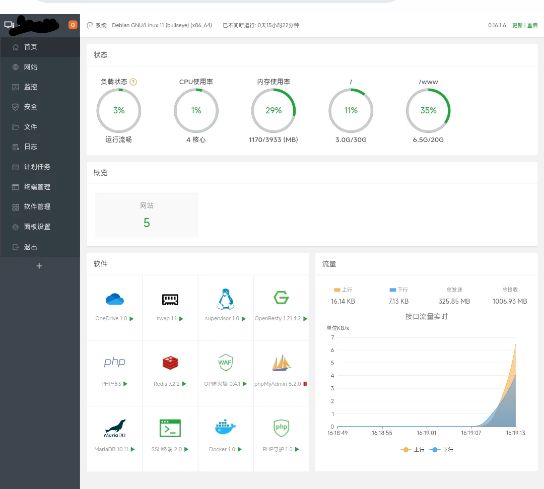This screenshot has width=544, height=489.
Task: Toggle phpMyAdmin red status indicator
Action: [305, 384]
